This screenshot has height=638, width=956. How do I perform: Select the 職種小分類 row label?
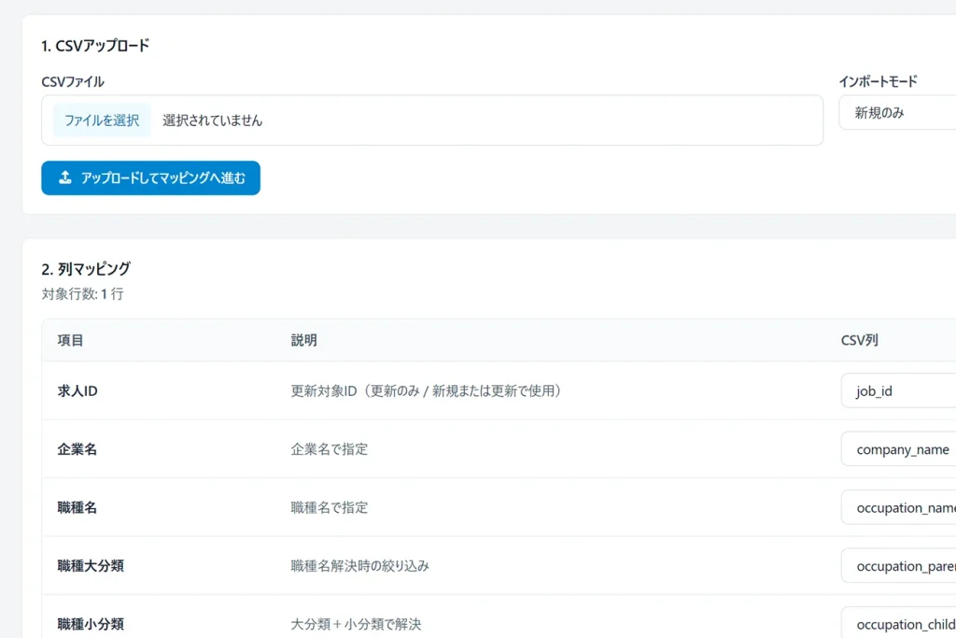pyautogui.click(x=91, y=624)
